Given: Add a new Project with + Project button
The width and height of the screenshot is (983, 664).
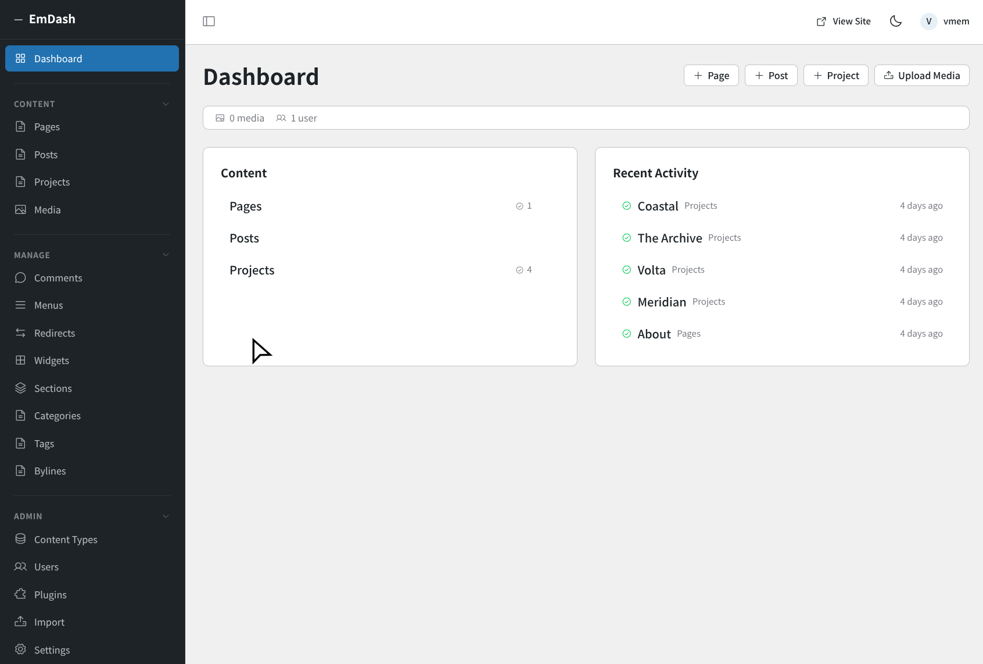Looking at the screenshot, I should point(835,76).
